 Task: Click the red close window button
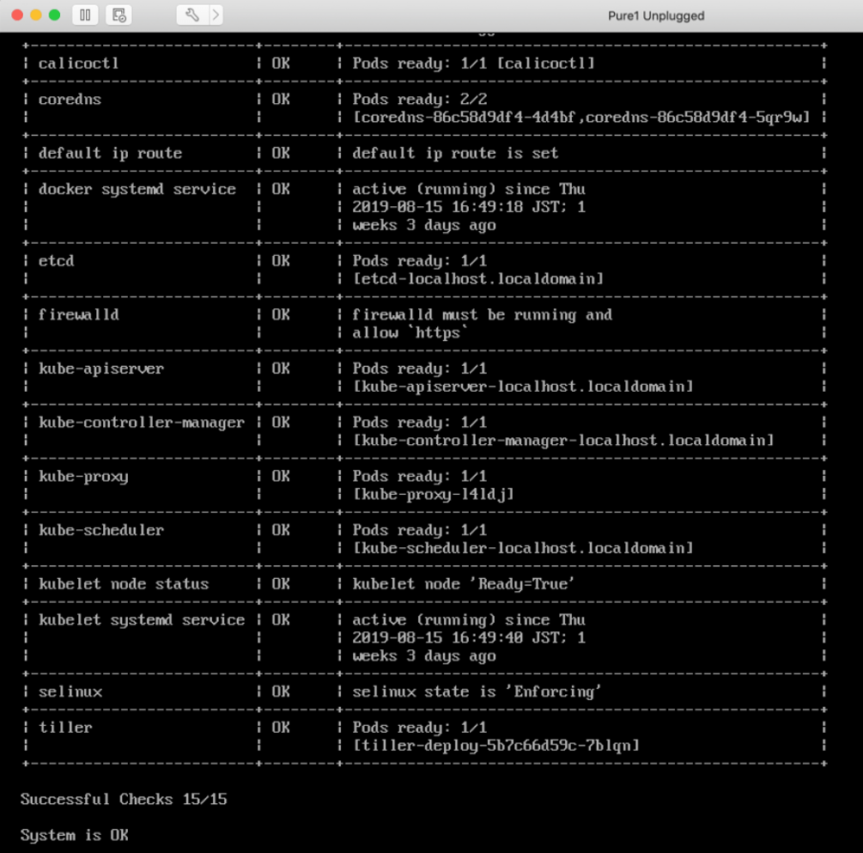[x=17, y=15]
